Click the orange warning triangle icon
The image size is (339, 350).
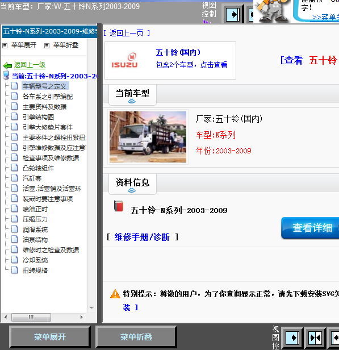[115, 294]
